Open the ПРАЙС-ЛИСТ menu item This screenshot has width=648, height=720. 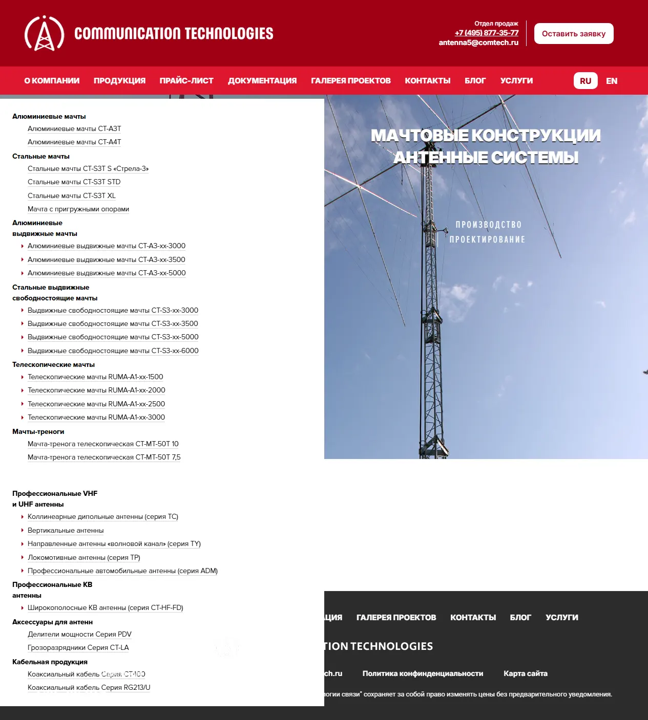tap(186, 81)
